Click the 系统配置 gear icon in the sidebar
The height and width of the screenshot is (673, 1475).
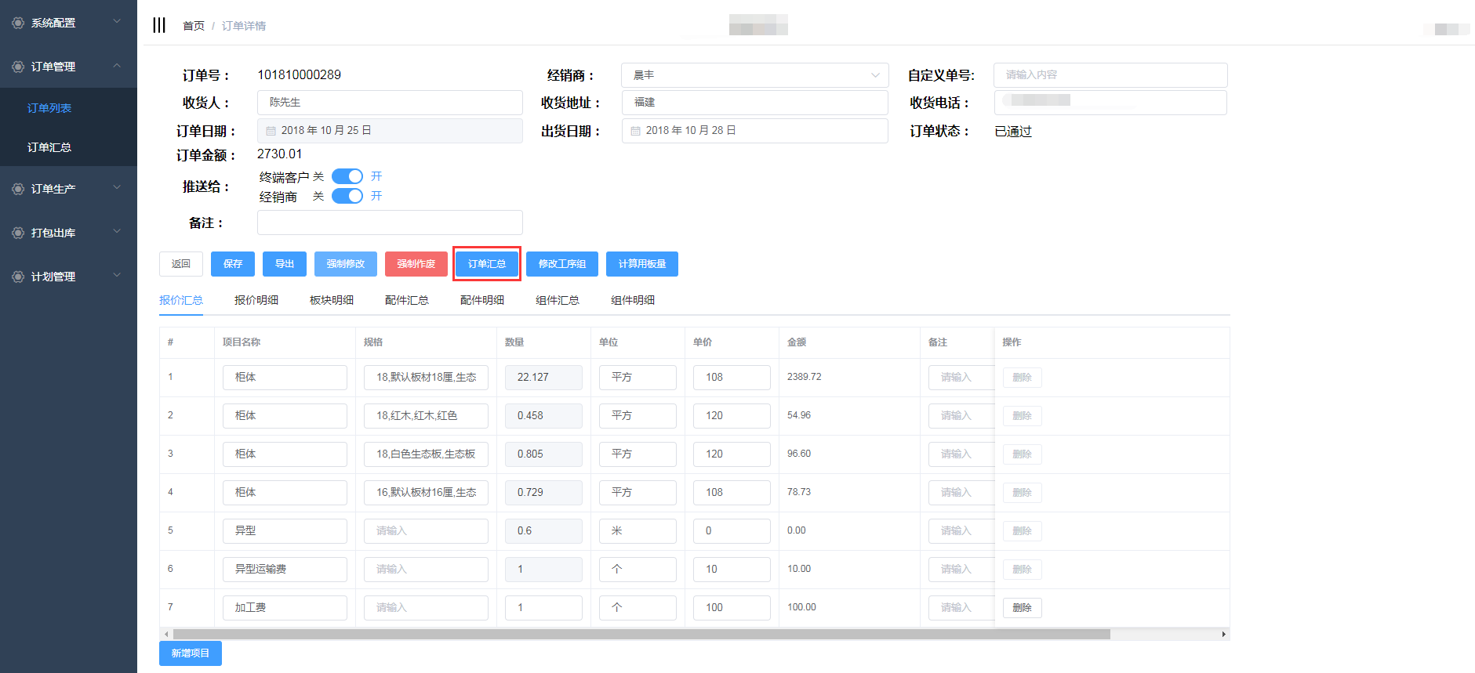18,23
